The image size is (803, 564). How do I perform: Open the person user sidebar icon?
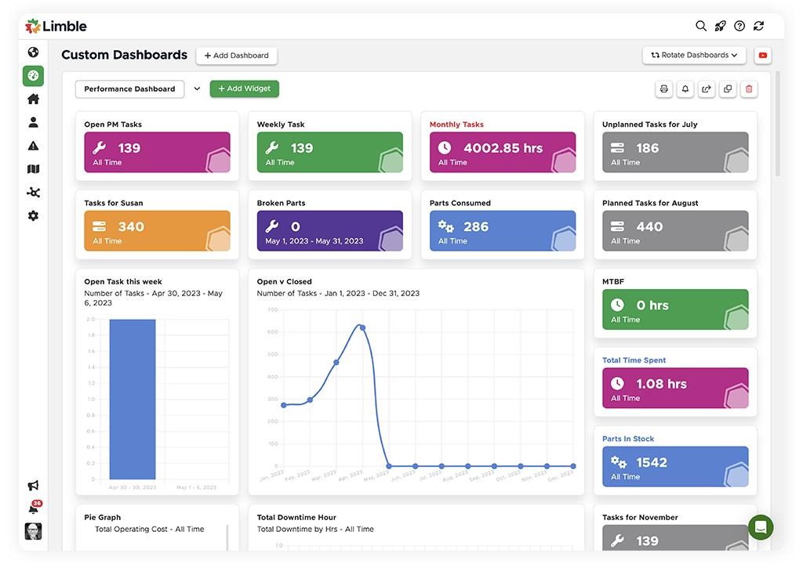coord(33,121)
